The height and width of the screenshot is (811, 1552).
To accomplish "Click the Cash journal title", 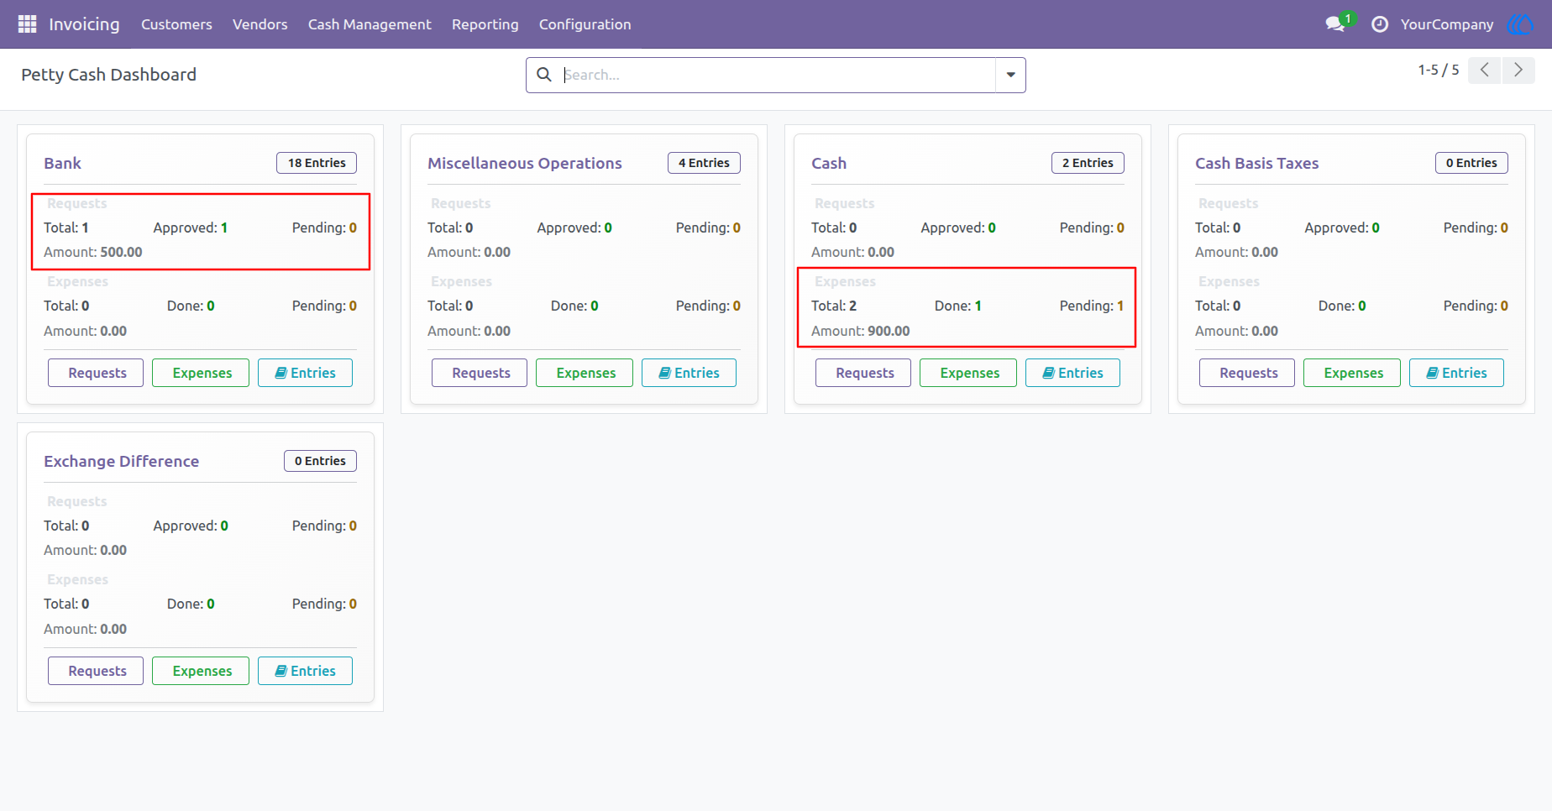I will tap(829, 163).
